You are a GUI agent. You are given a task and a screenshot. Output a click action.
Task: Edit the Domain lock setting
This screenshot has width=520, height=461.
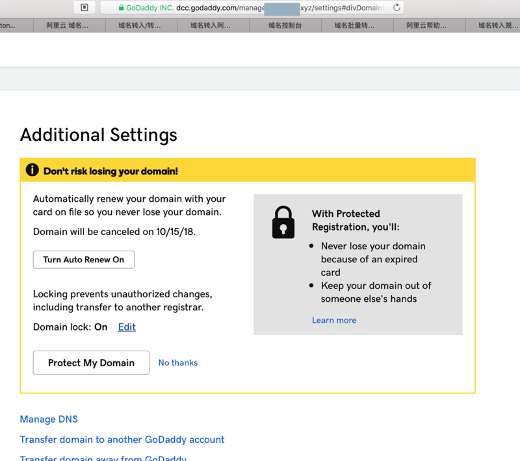click(127, 327)
